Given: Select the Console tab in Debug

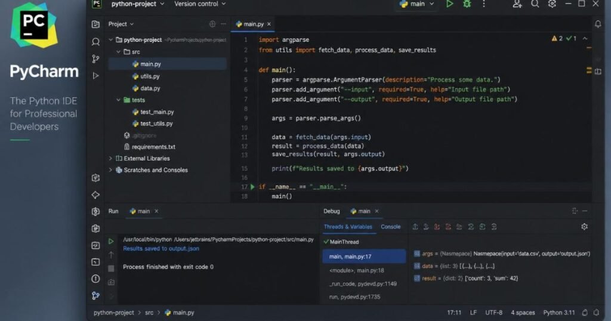Looking at the screenshot, I should click(390, 227).
